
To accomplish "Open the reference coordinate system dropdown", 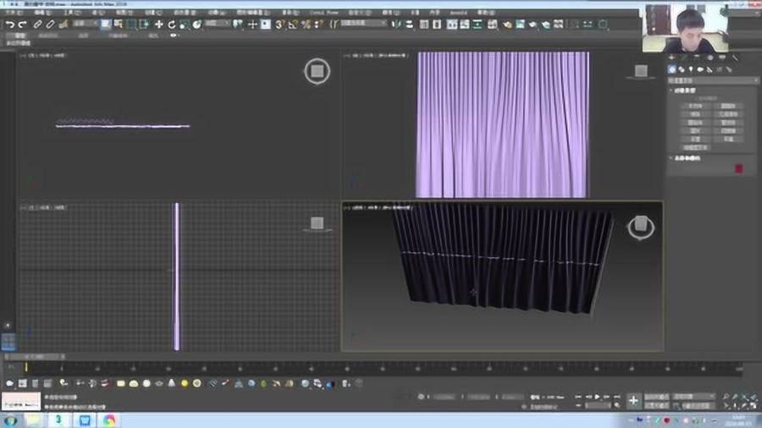I will (x=218, y=24).
